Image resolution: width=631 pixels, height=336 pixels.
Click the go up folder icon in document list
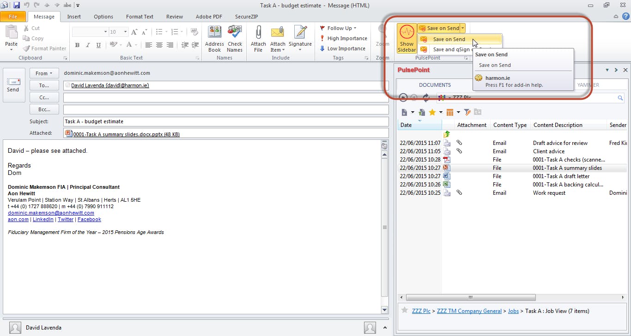coord(447,134)
